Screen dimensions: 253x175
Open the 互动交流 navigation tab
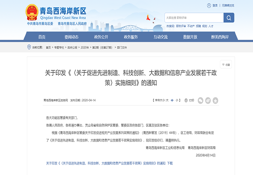click(x=160, y=37)
